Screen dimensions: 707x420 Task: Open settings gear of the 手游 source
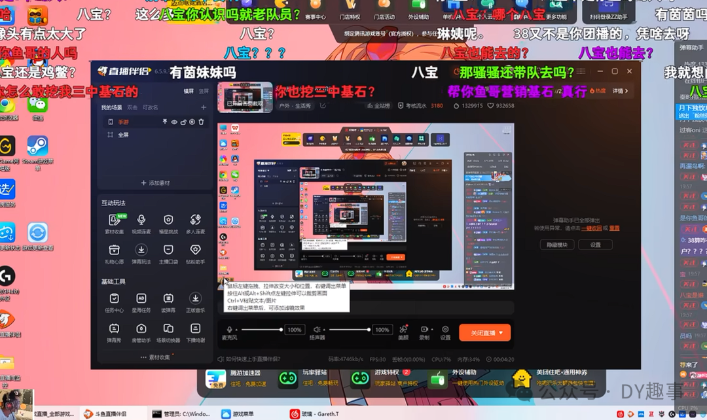coord(192,122)
